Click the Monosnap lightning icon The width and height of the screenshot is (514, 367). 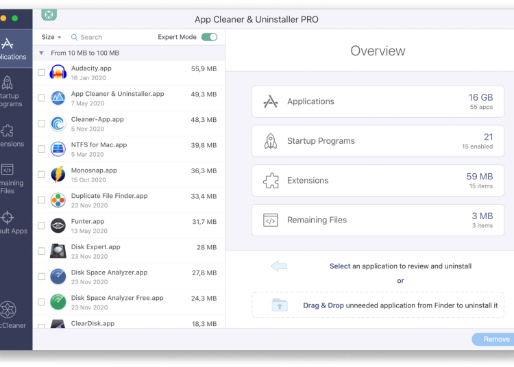[x=58, y=175]
